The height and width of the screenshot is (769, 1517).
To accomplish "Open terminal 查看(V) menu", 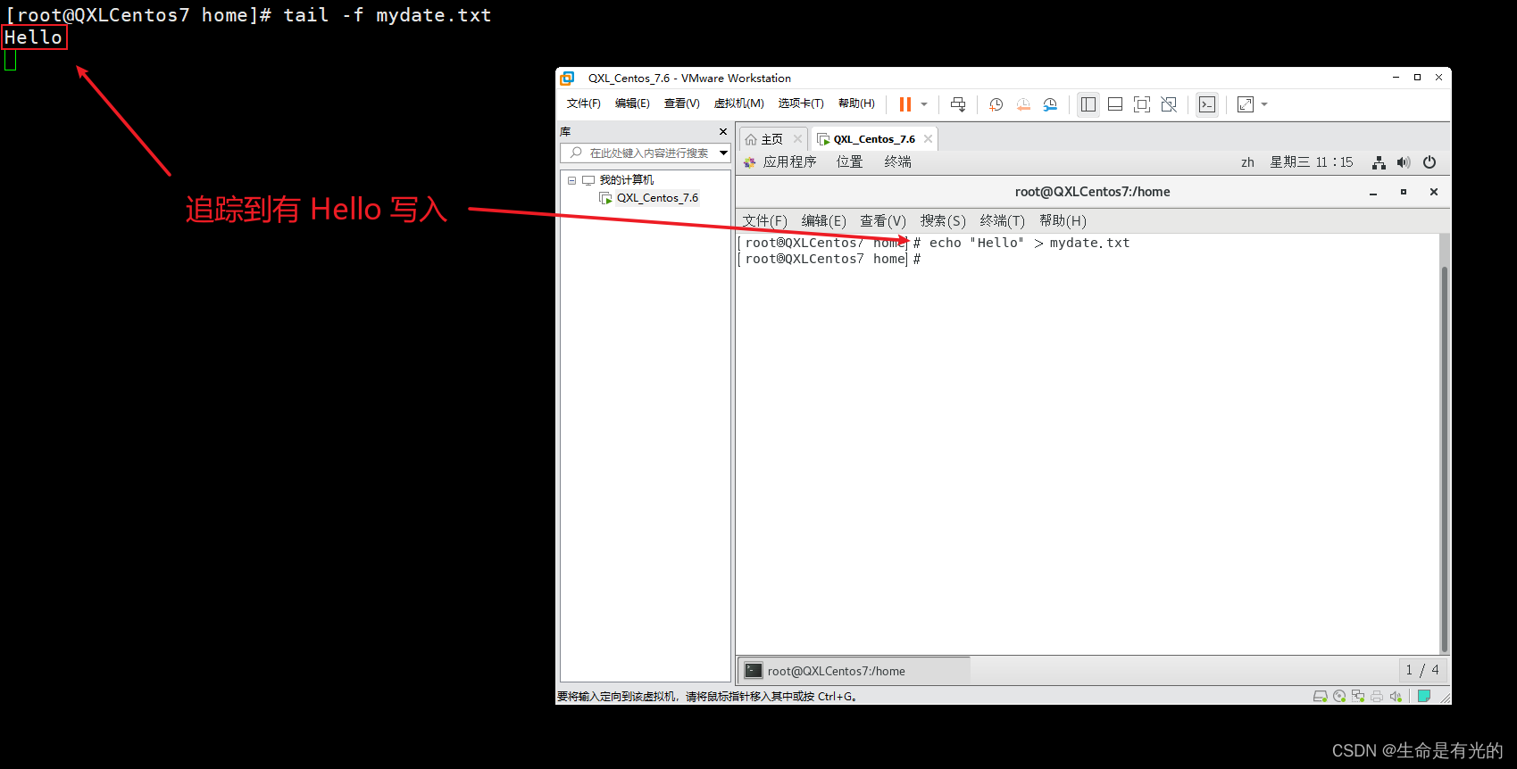I will 883,220.
